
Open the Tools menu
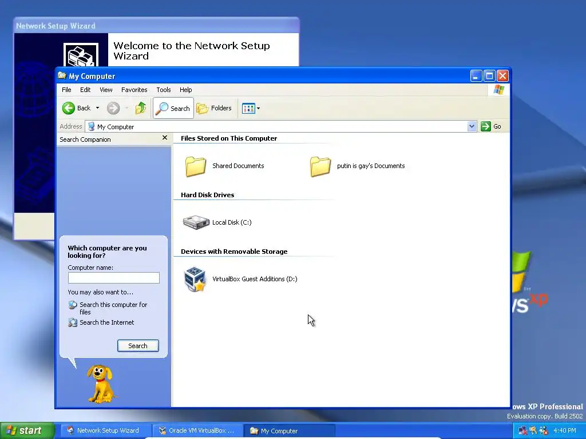click(x=163, y=90)
